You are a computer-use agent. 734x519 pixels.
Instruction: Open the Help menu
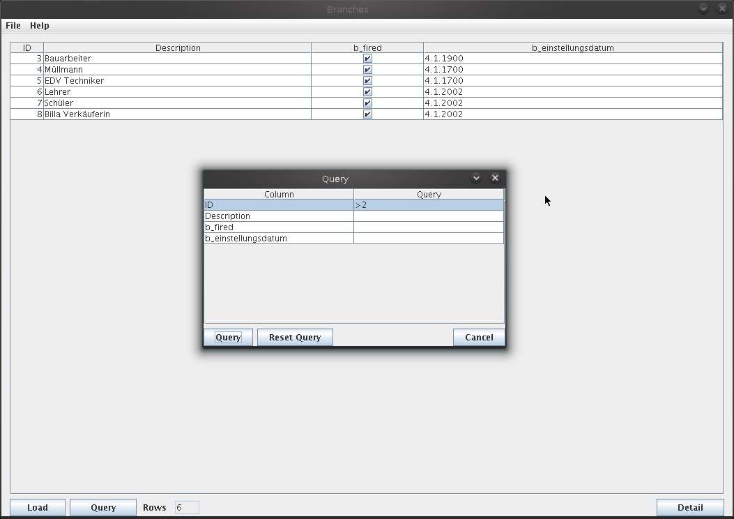click(40, 25)
